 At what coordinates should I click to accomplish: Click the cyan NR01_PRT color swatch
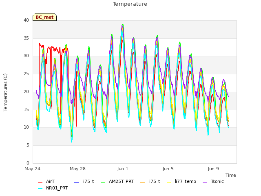(x=40, y=189)
